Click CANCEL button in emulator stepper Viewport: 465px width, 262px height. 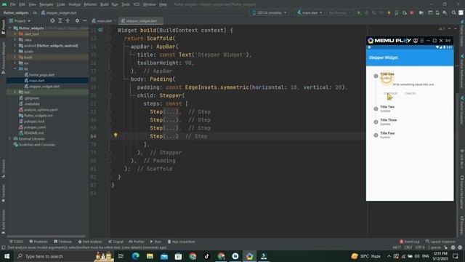coord(410,94)
